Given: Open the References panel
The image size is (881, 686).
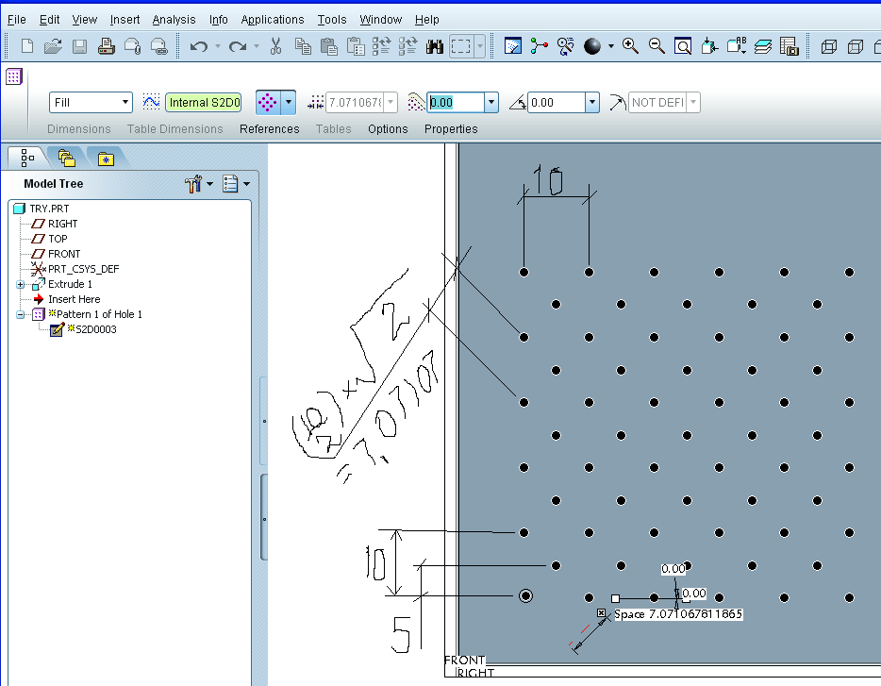Looking at the screenshot, I should pyautogui.click(x=270, y=129).
